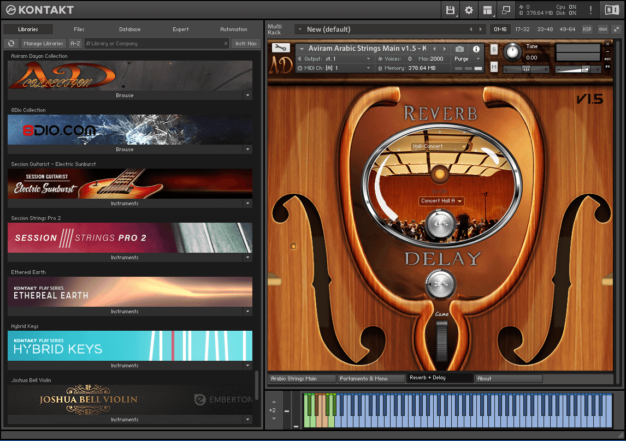The height and width of the screenshot is (441, 626).
Task: Browse the 8Dio Collection
Action: pyautogui.click(x=125, y=149)
